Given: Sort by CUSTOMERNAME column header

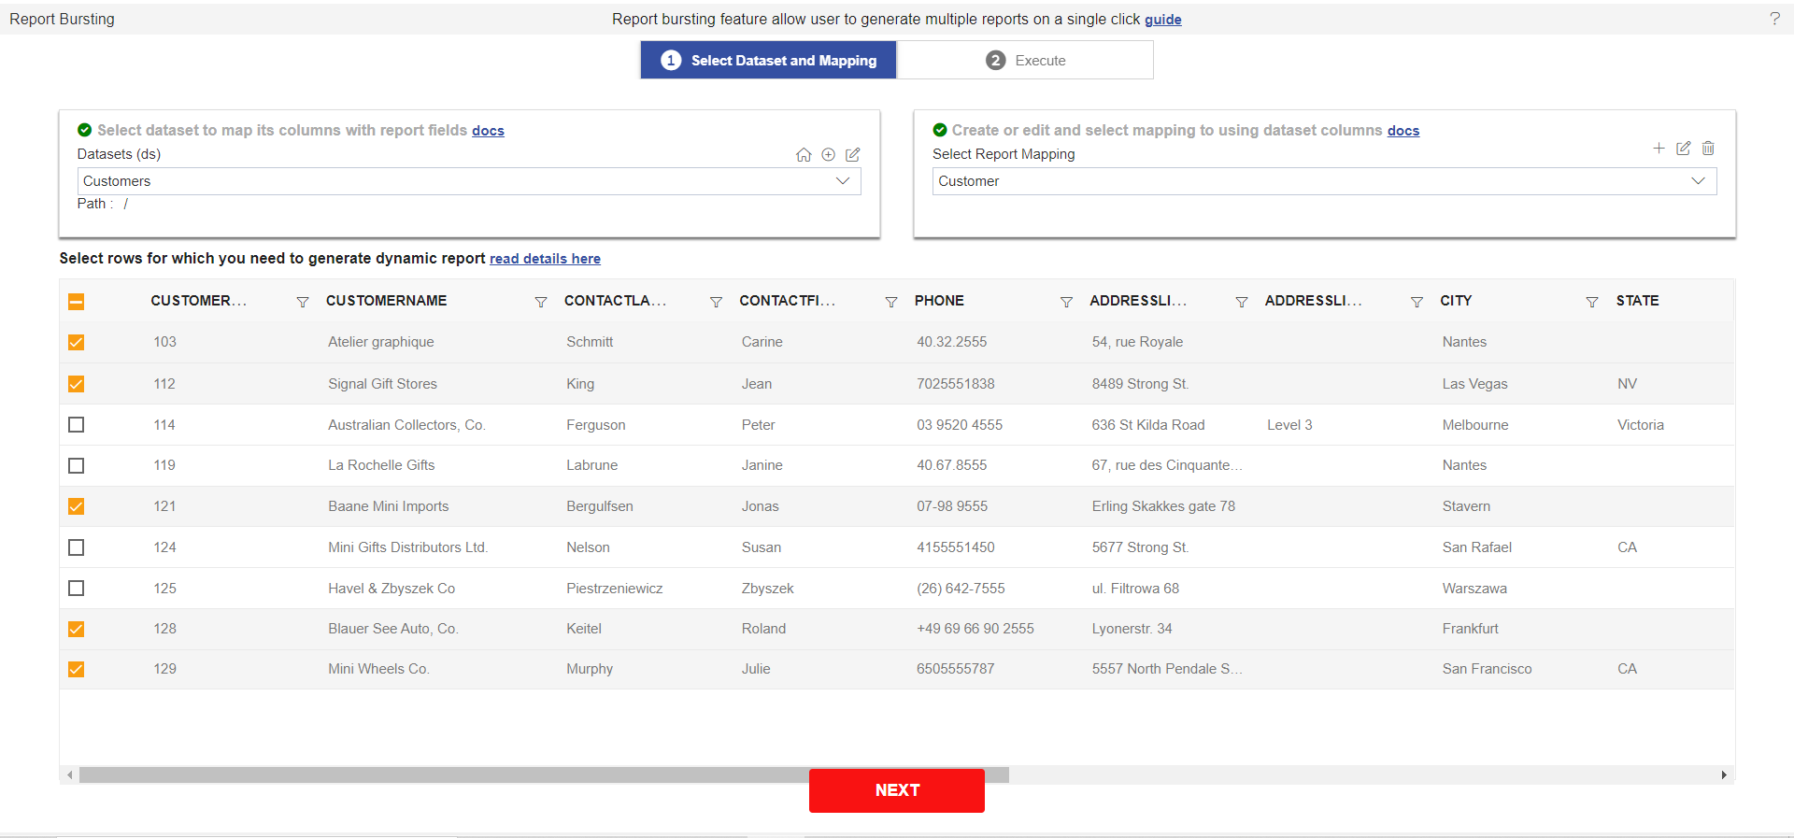Looking at the screenshot, I should click(387, 301).
